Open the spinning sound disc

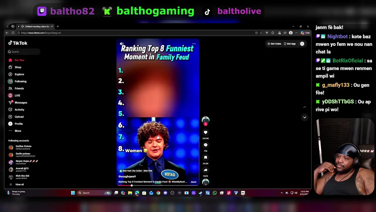(x=206, y=182)
